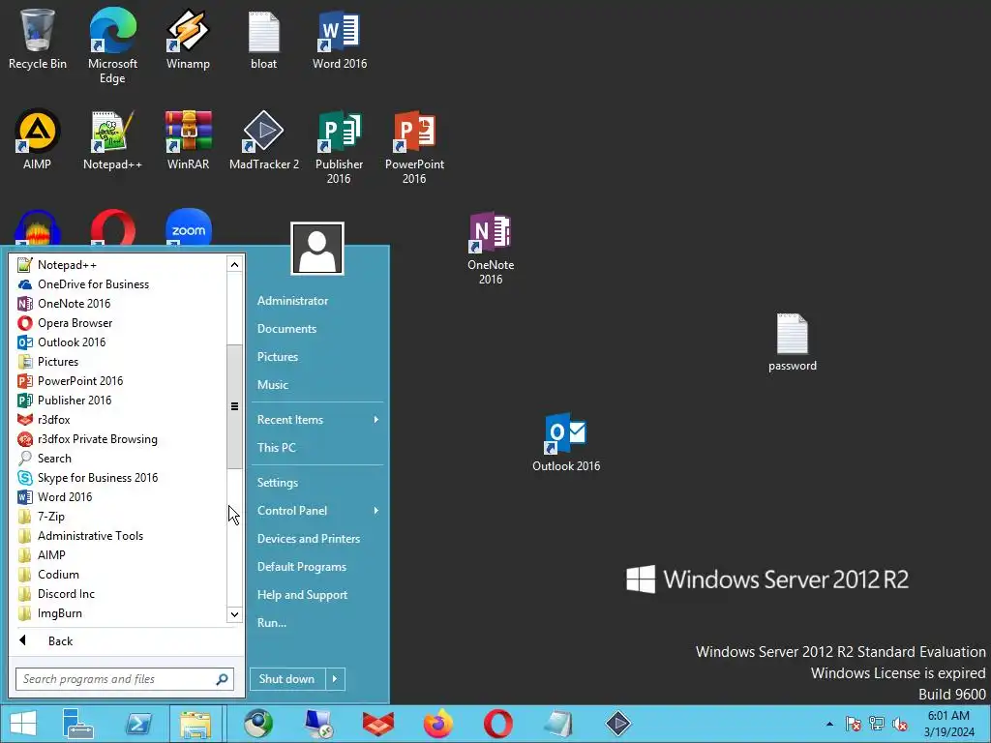Screen dimensions: 991x743
Task: Expand Recent Items submenu
Action: [317, 420]
